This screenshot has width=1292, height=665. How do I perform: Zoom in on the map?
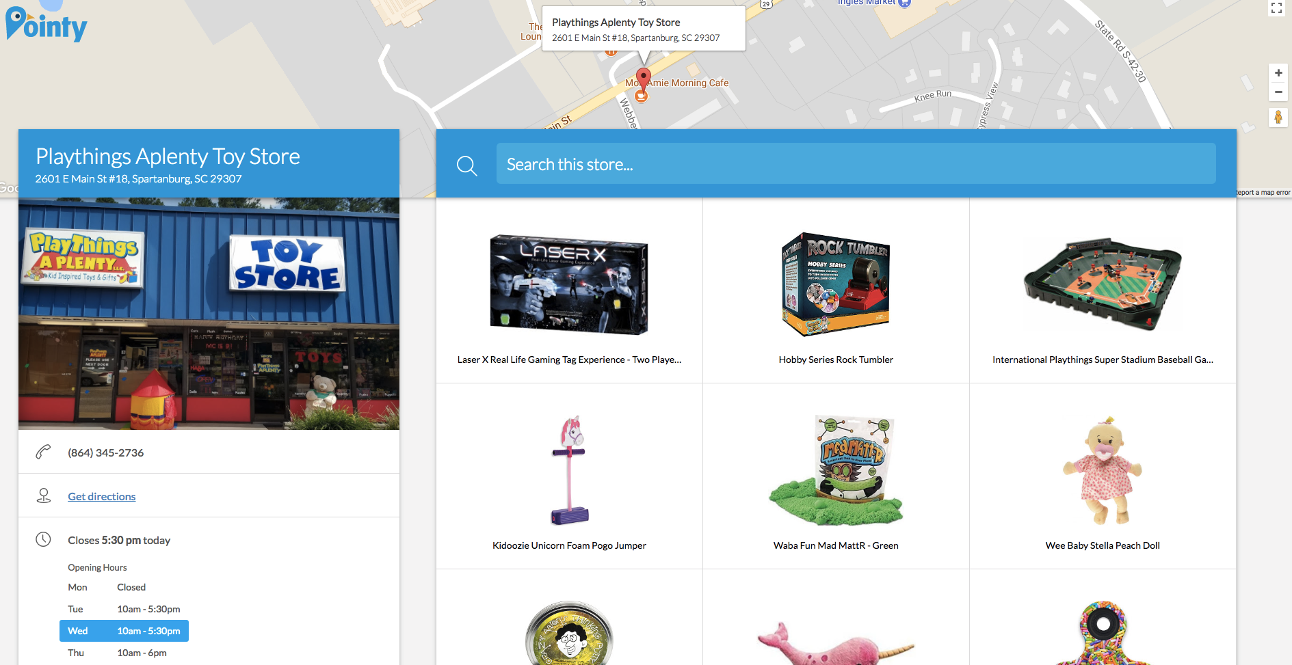pos(1278,73)
